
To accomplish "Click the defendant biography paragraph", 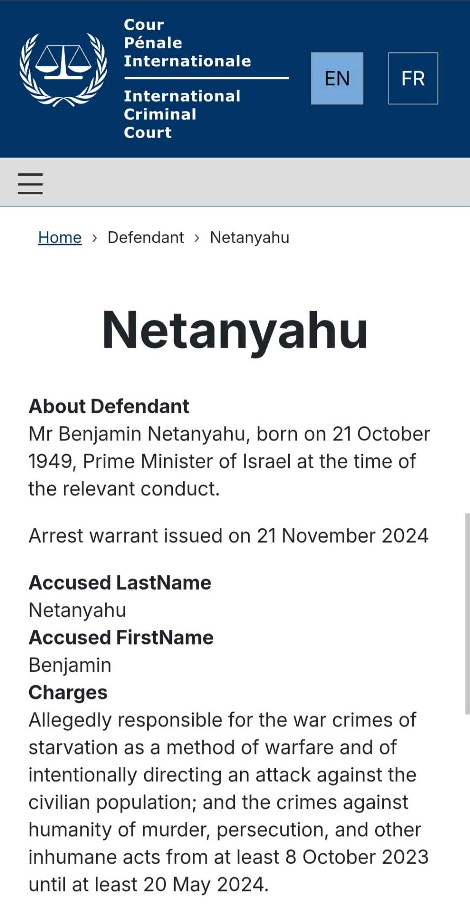I will pyautogui.click(x=228, y=461).
